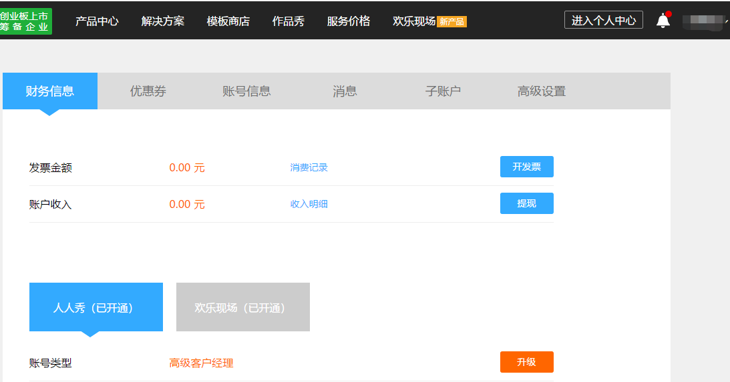
Task: Switch to the 账号信息 tab
Action: pos(246,91)
